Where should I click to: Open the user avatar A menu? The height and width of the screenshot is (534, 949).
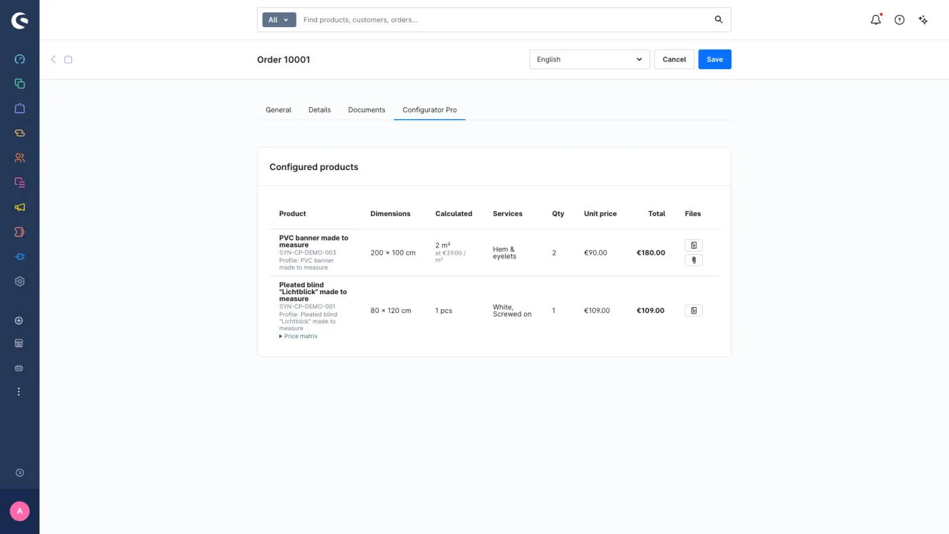[20, 511]
